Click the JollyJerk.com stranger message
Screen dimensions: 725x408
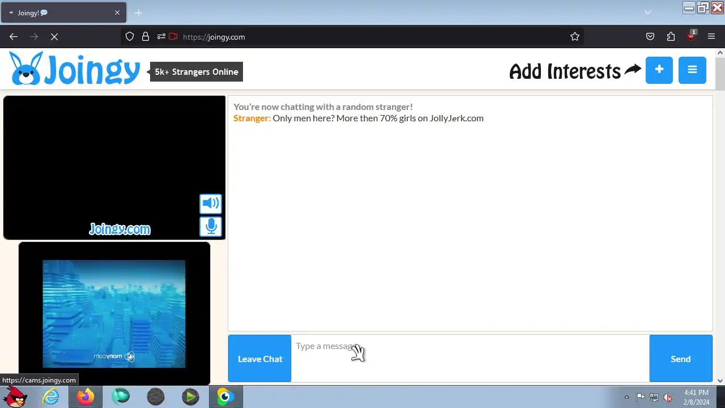tap(378, 118)
